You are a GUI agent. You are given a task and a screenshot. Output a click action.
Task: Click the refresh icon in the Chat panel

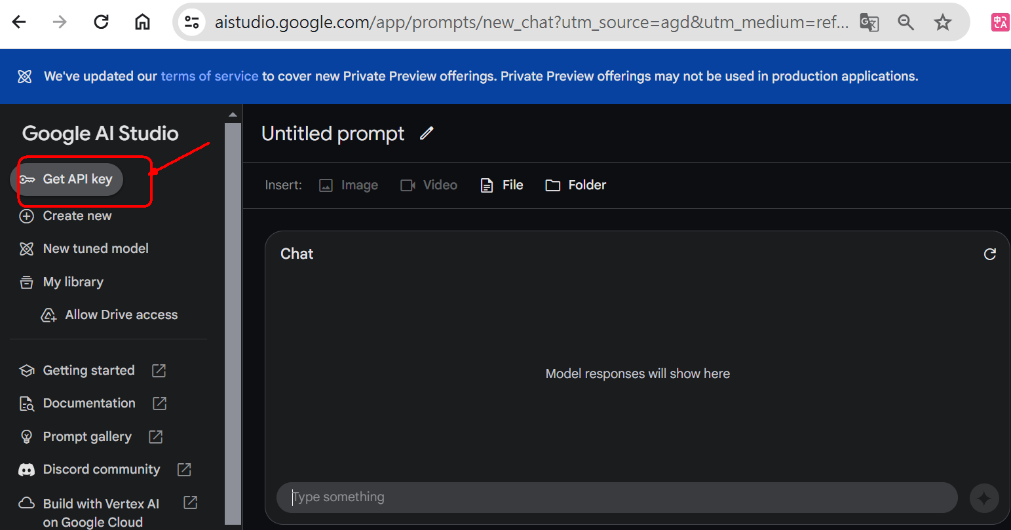[990, 254]
